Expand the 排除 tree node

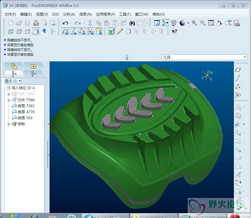tap(9, 124)
